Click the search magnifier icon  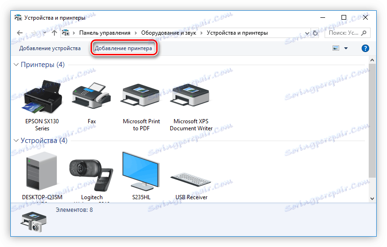tap(364, 33)
